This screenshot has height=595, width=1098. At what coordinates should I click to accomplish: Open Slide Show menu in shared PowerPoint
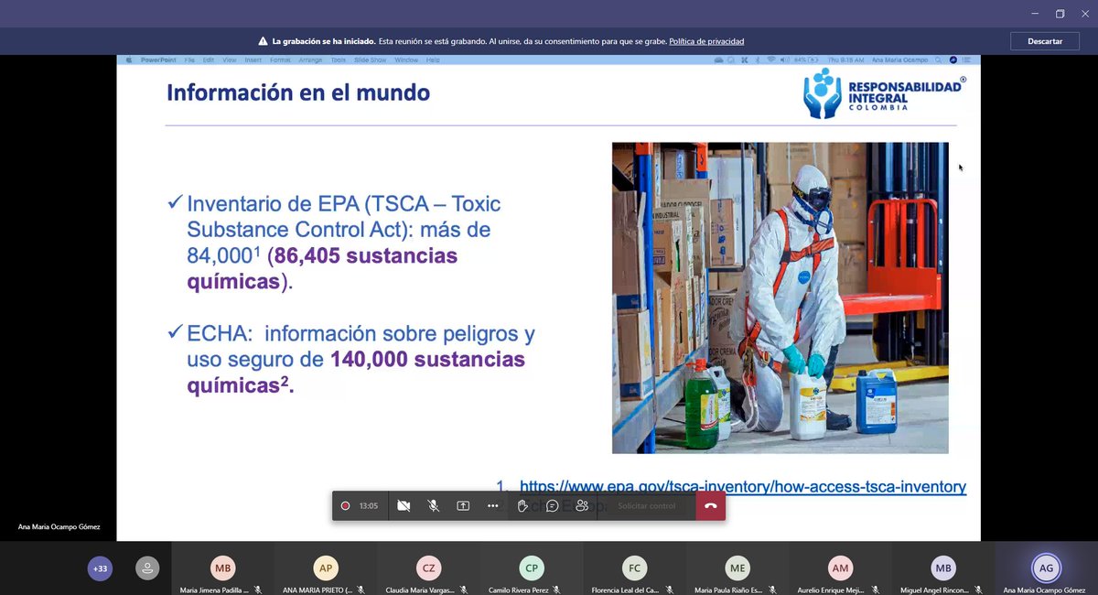(372, 59)
